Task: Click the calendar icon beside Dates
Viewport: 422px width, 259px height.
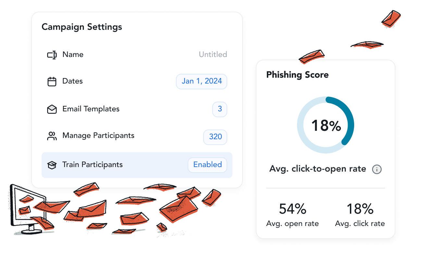Action: point(52,82)
